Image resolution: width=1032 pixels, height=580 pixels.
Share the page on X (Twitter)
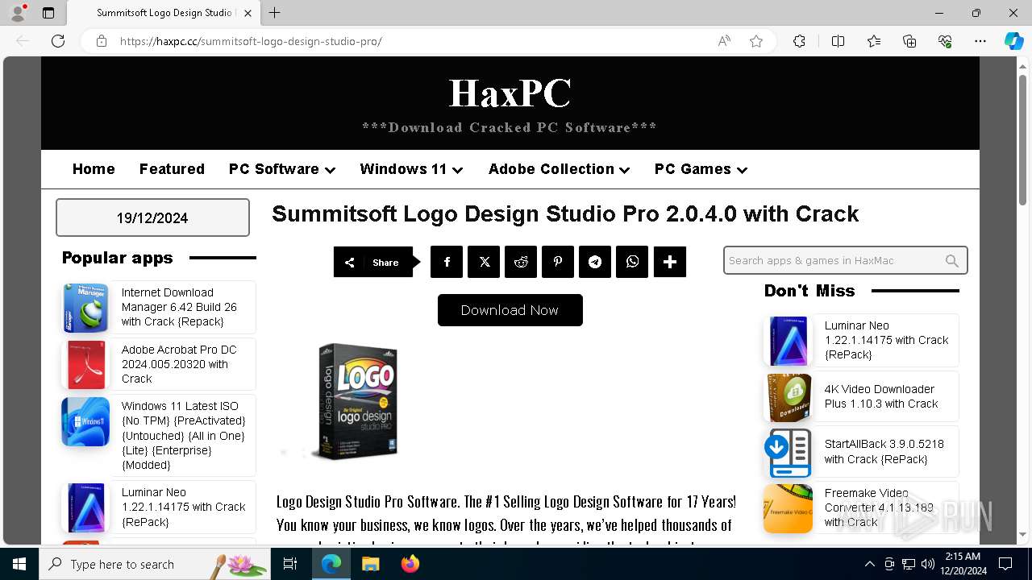click(484, 262)
